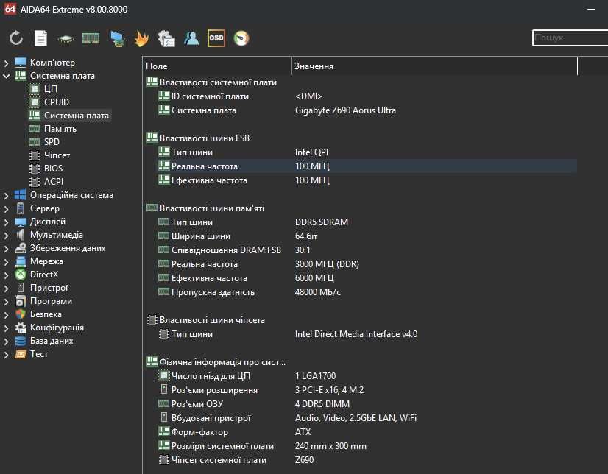This screenshot has height=474, width=608.
Task: Select the Intel Direct Media Interface v4.0 value
Action: tap(356, 334)
